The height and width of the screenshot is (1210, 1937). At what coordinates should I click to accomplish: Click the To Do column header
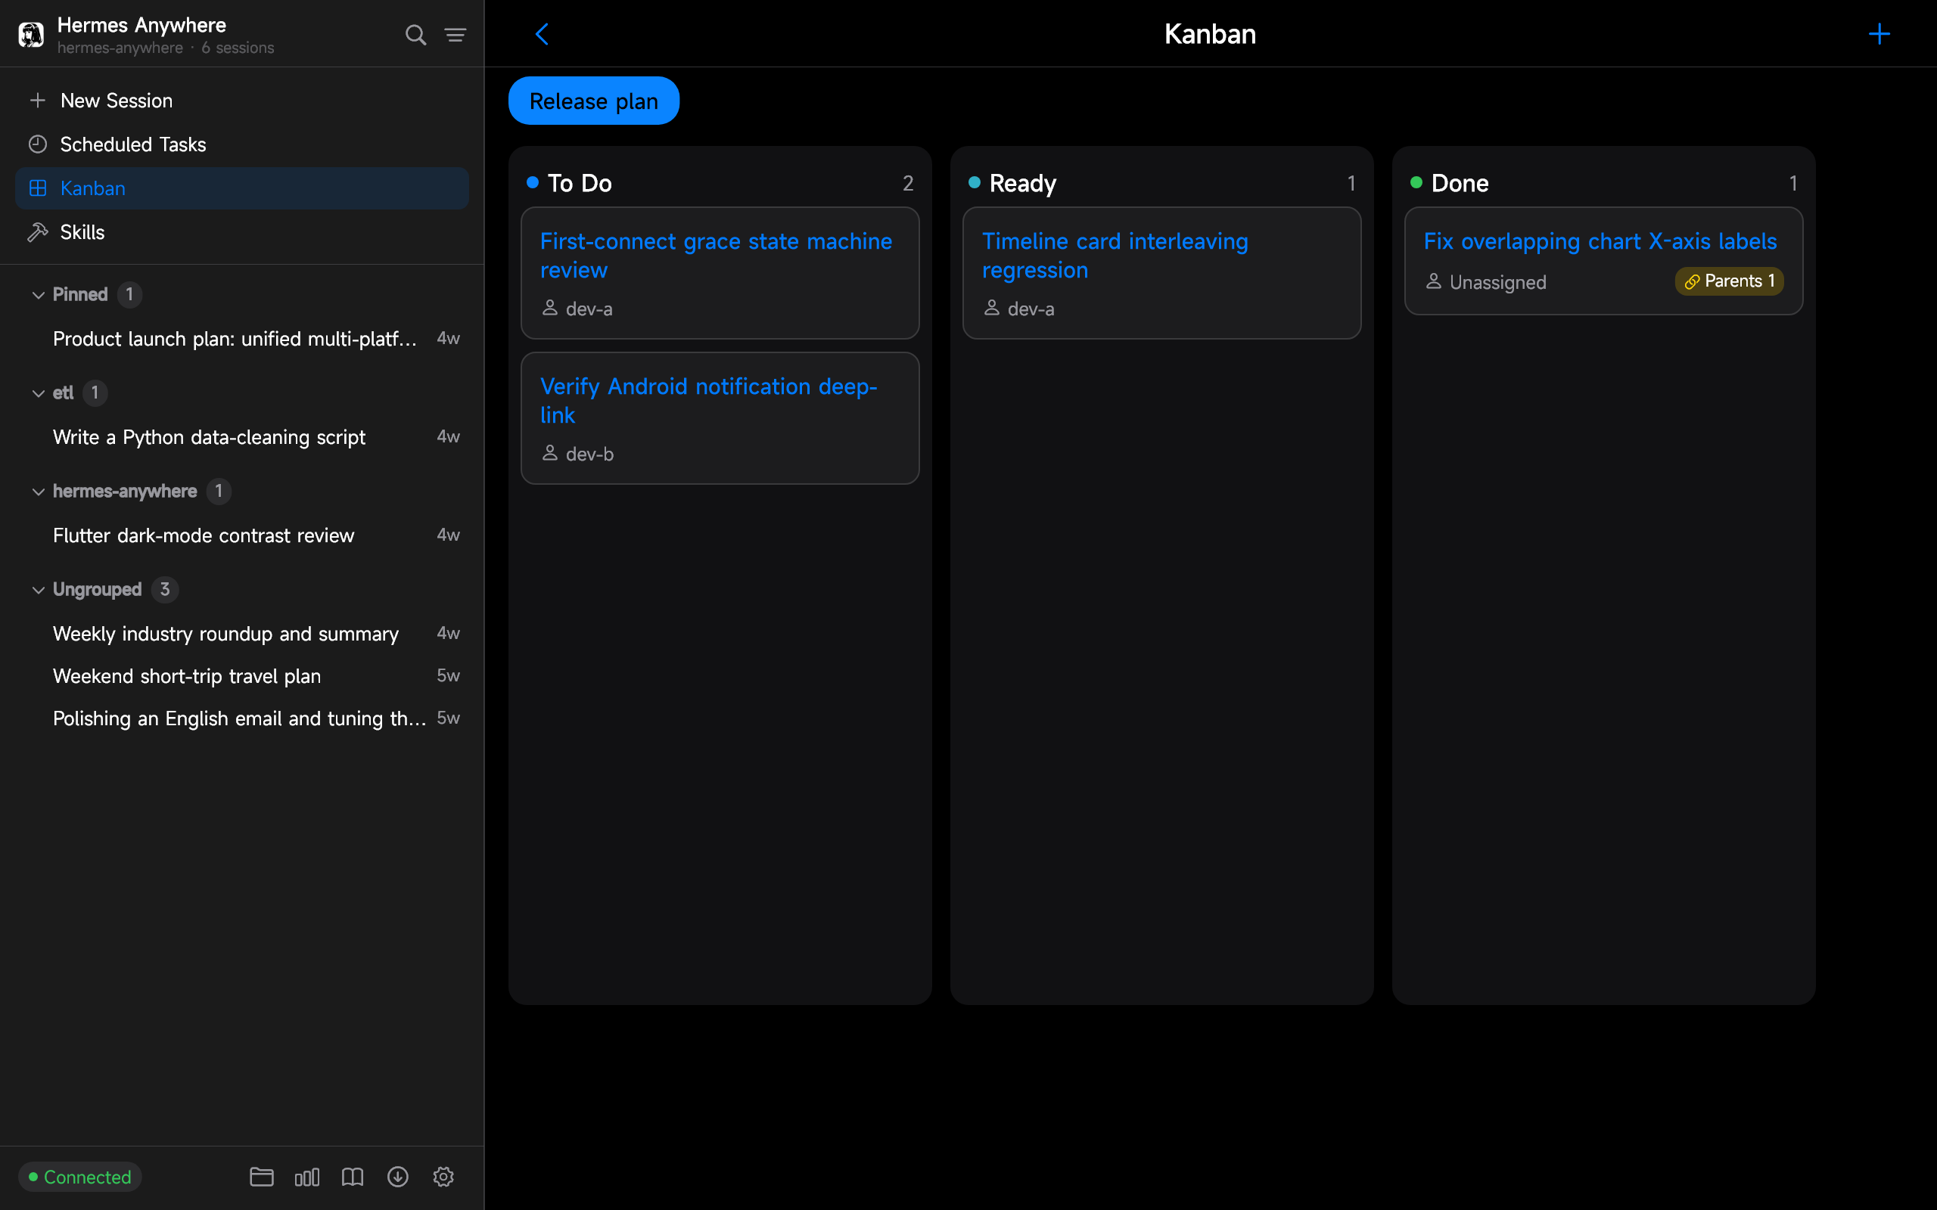coord(720,183)
